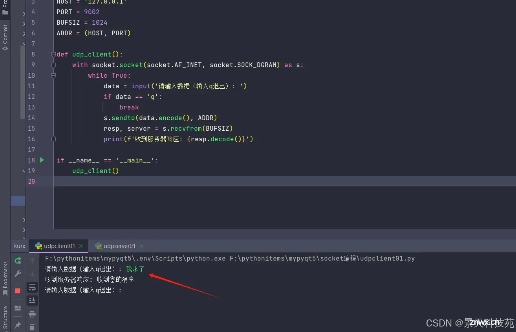Screen dimensions: 516x332
Task: Open the Project tool window tab
Action: pos(5,7)
